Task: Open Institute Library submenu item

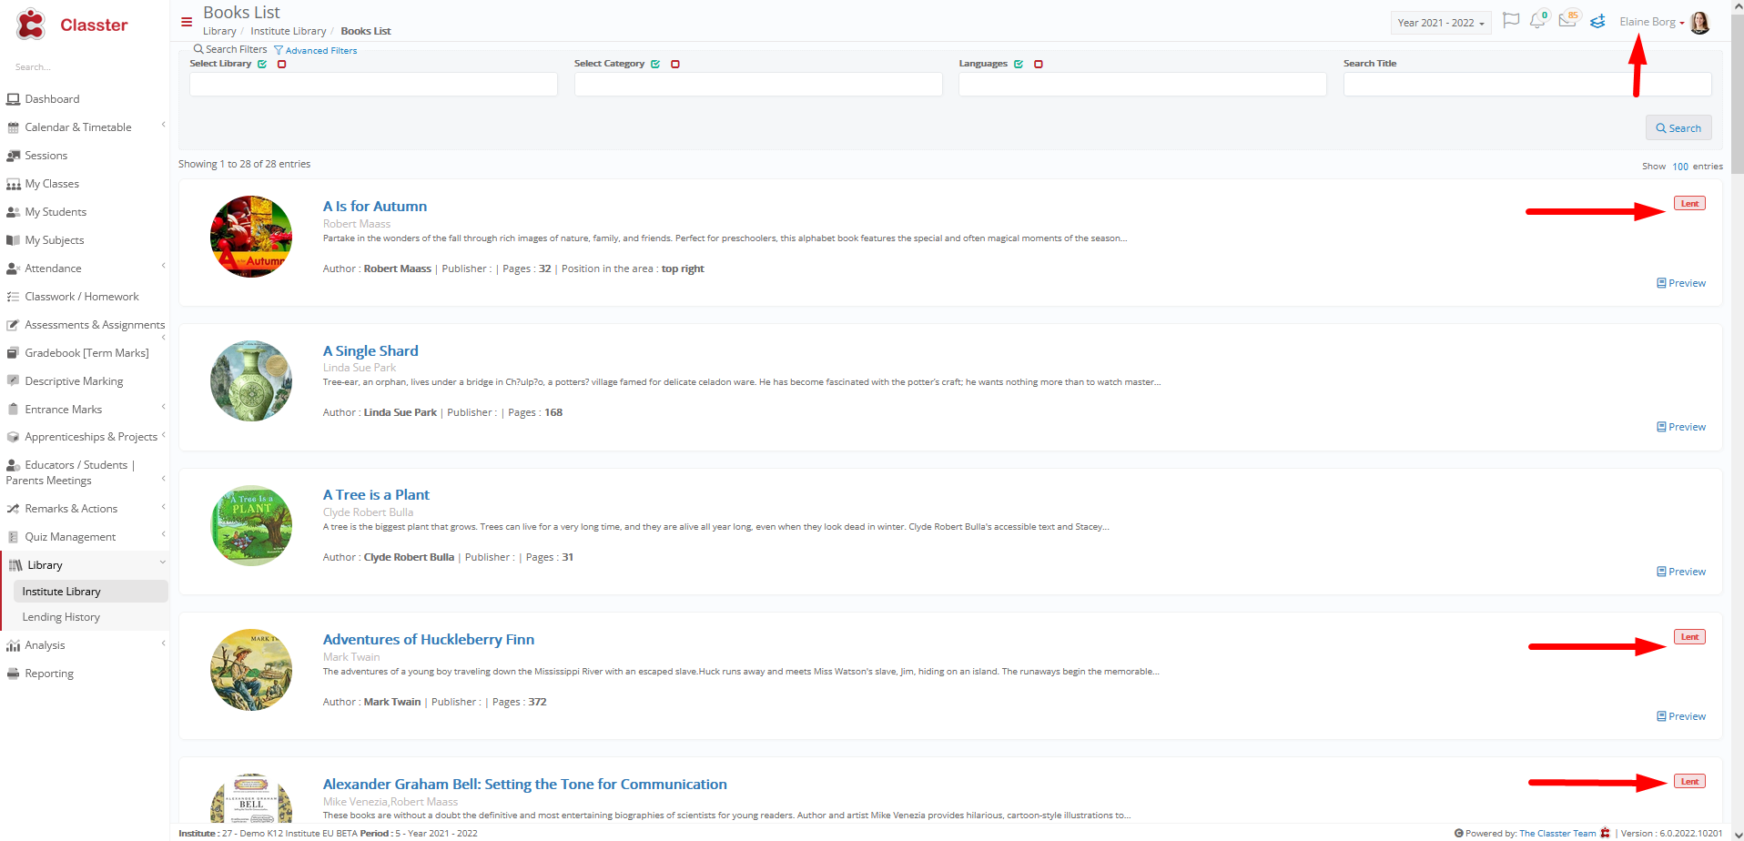Action: point(89,592)
